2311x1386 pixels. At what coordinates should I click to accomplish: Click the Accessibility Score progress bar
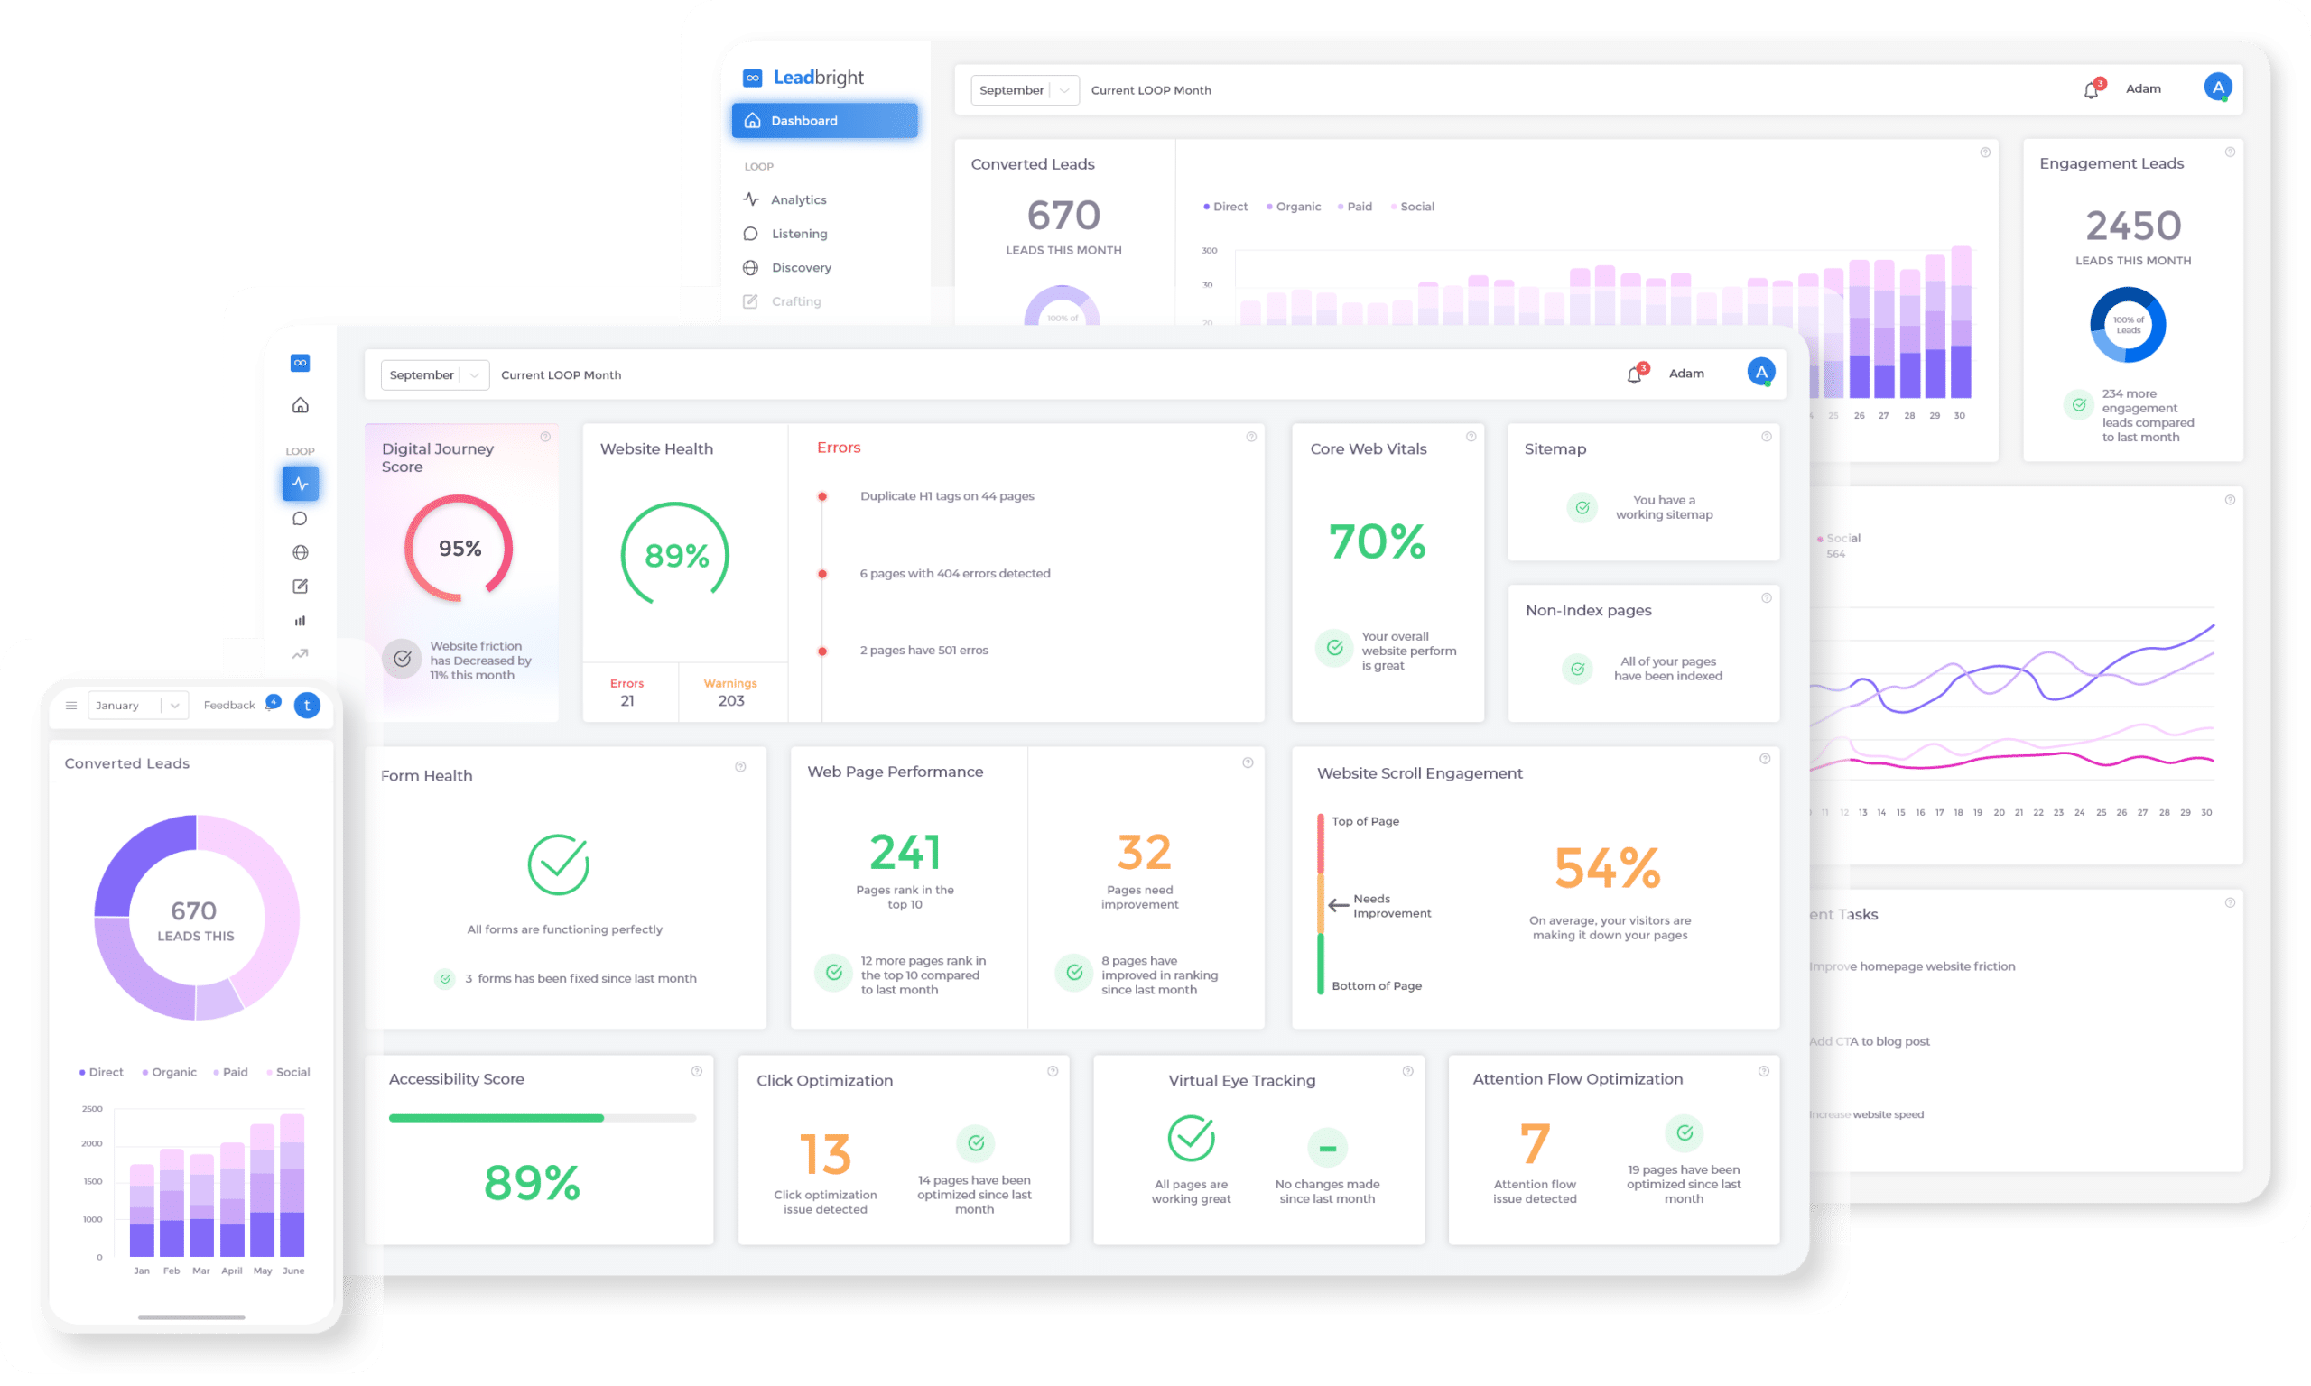(542, 1117)
